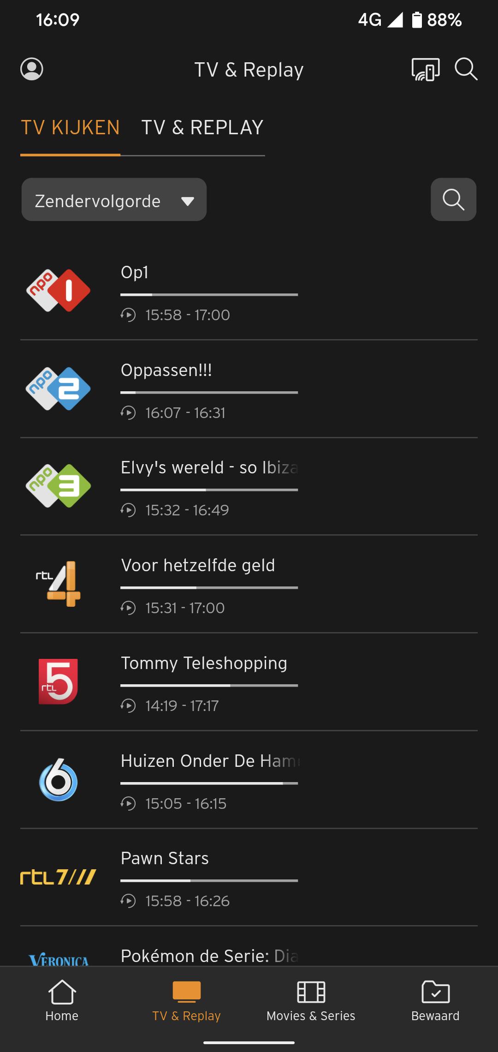Click the Op1 program progress bar

tap(209, 294)
